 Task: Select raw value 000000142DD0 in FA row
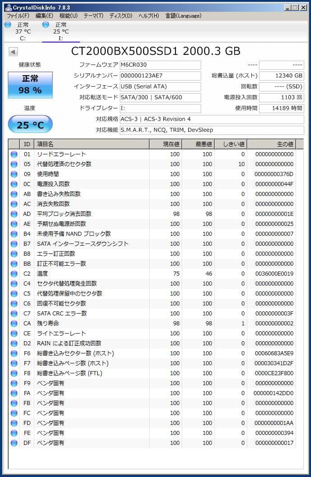[x=273, y=393]
